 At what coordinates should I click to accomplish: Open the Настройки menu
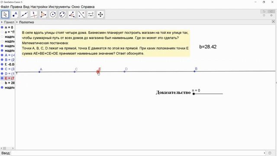[x=39, y=7]
